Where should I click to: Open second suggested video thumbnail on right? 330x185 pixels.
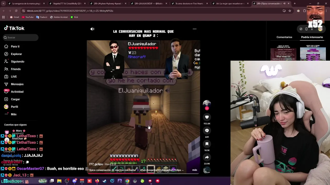pos(313,53)
